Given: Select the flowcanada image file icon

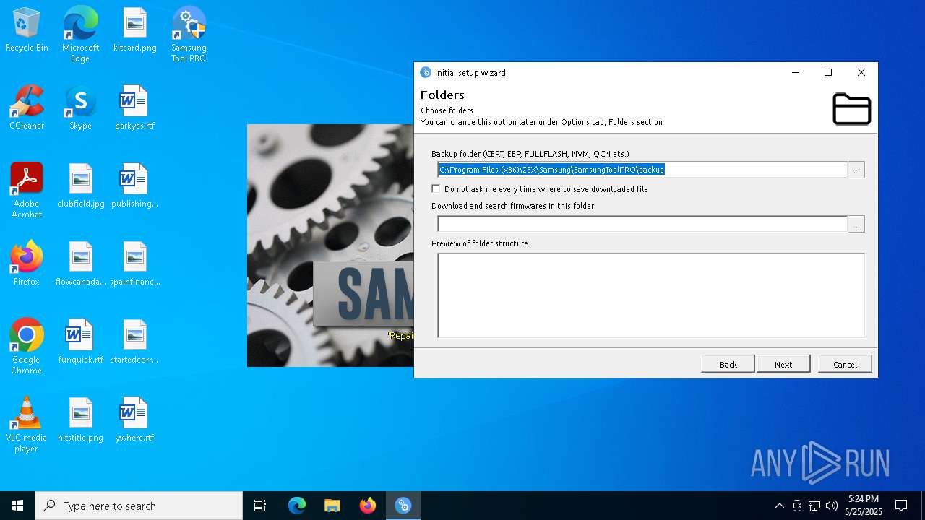Looking at the screenshot, I should [80, 264].
